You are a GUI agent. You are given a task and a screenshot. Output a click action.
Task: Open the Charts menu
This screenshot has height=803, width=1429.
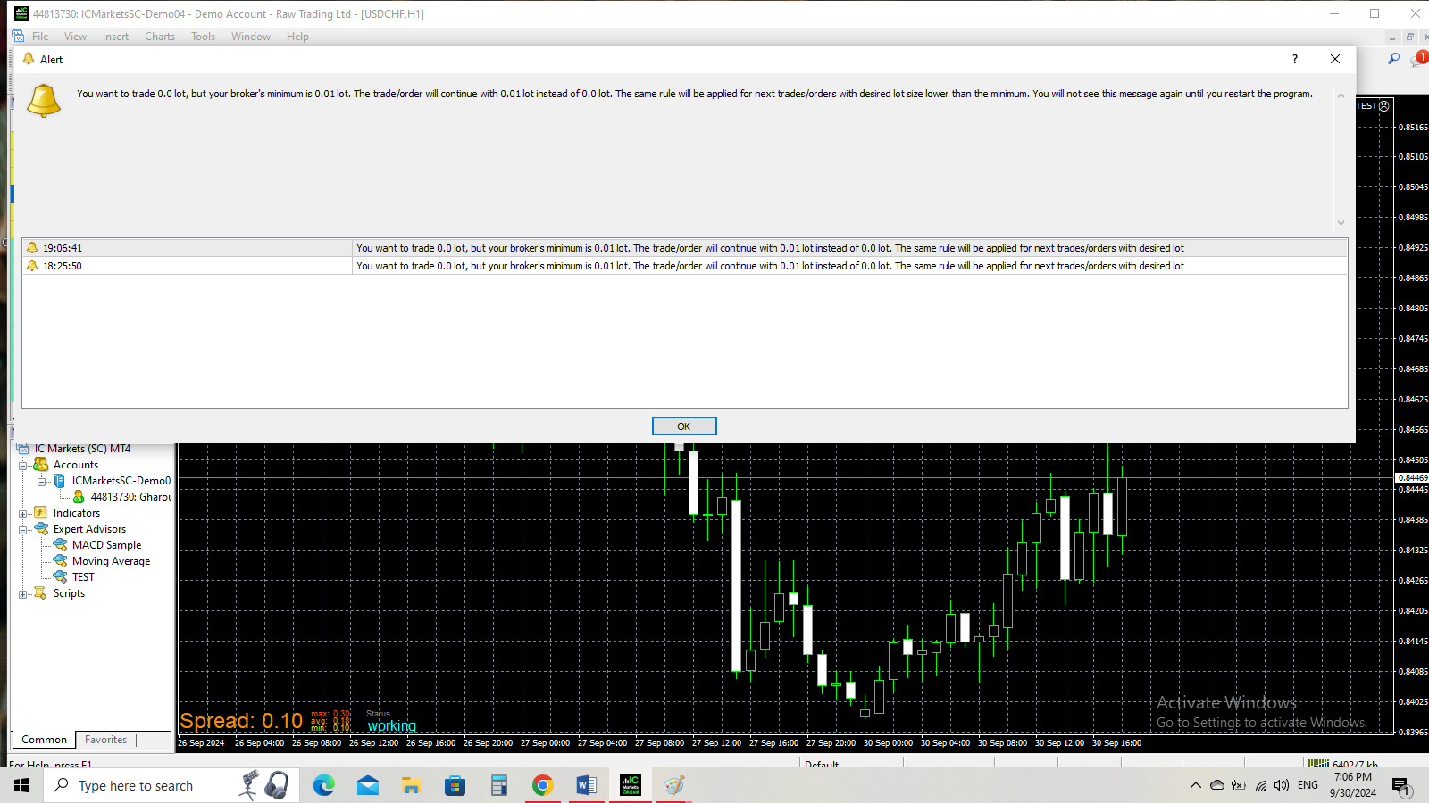pyautogui.click(x=160, y=37)
